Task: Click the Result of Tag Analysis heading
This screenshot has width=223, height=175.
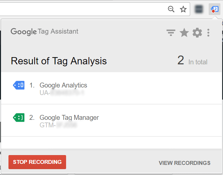Action: click(x=59, y=61)
